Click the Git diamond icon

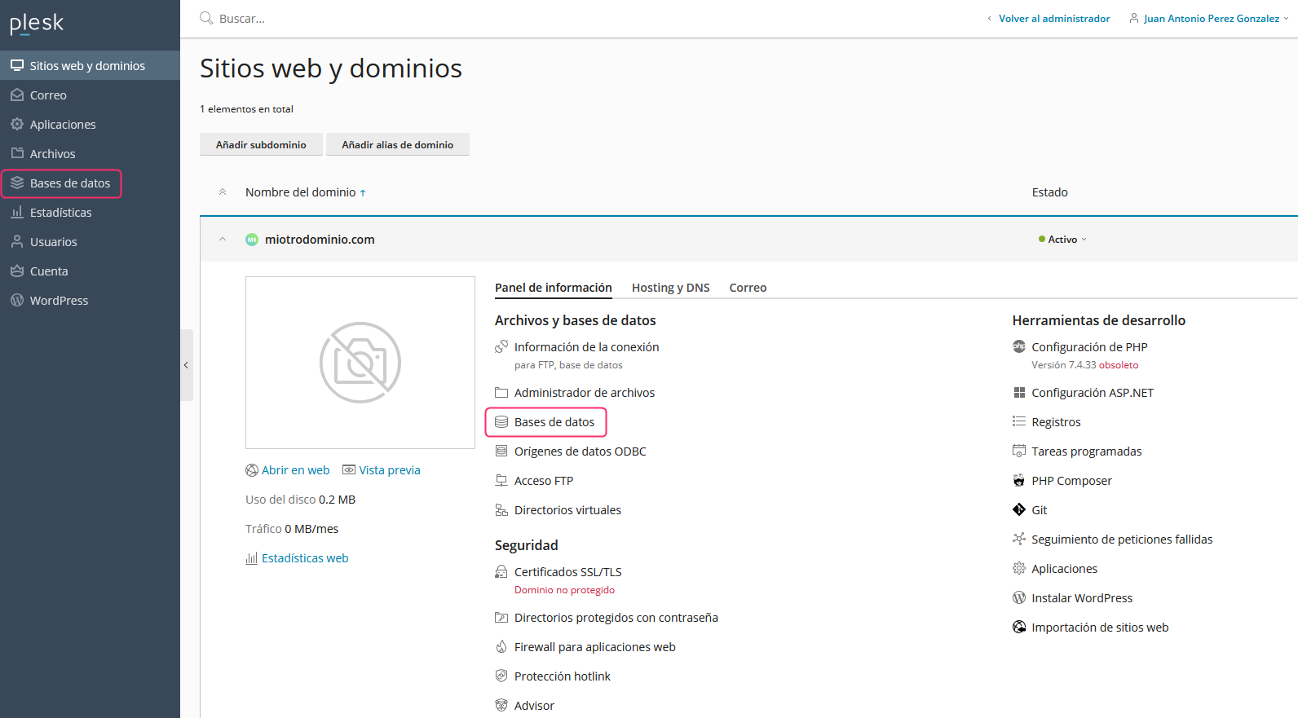[x=1018, y=510]
